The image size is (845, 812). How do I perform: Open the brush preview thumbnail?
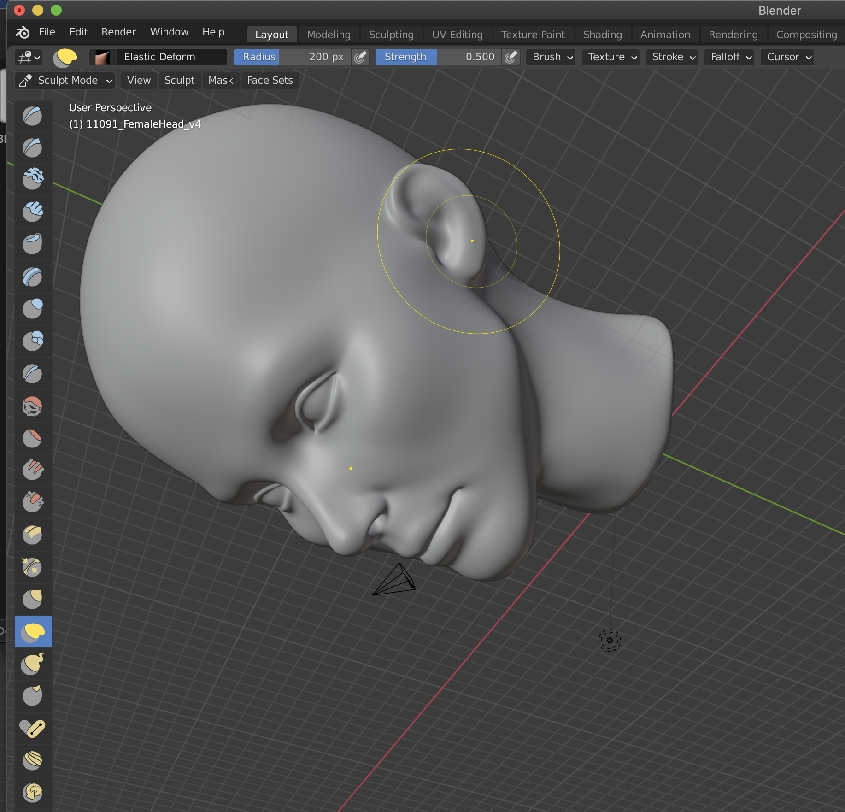click(102, 57)
